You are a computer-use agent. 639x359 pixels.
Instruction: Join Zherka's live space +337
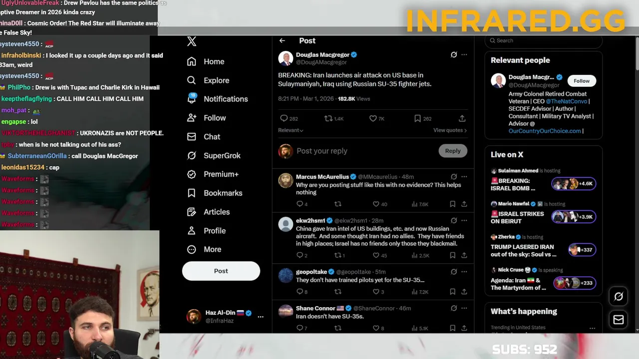coord(582,250)
